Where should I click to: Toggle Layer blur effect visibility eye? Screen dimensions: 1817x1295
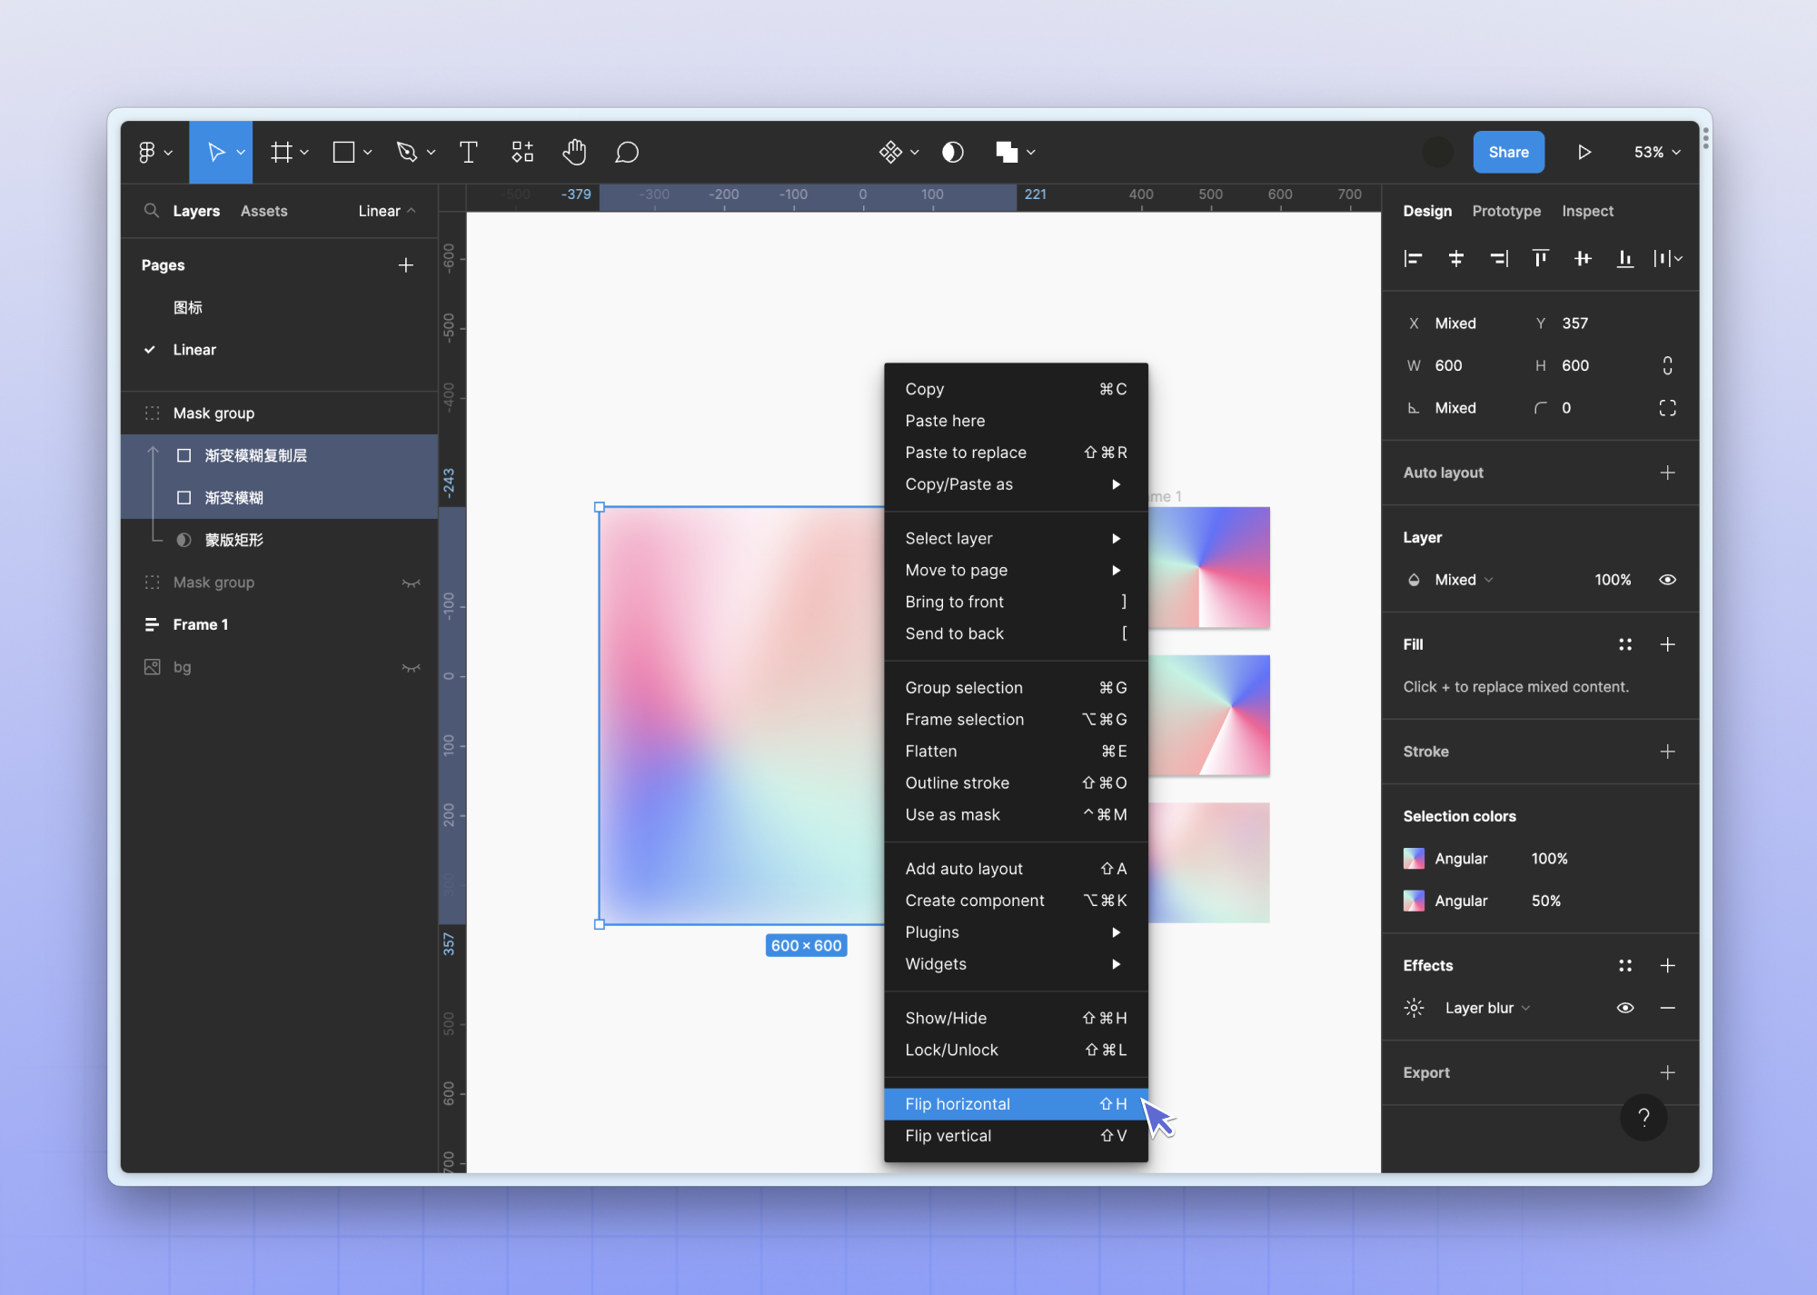1625,1008
